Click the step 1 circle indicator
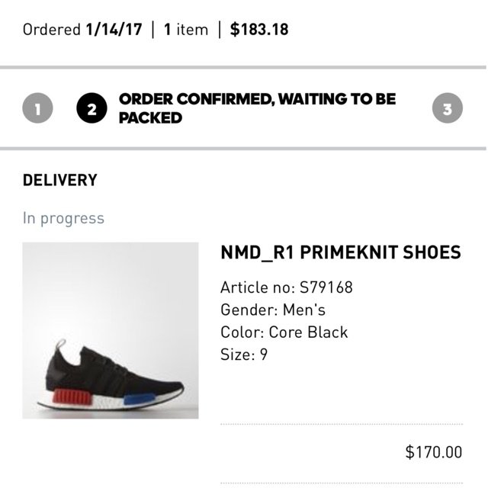488x488 pixels. click(37, 109)
